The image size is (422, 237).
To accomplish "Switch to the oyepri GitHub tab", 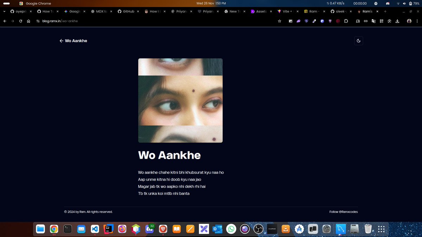I will coord(20,11).
